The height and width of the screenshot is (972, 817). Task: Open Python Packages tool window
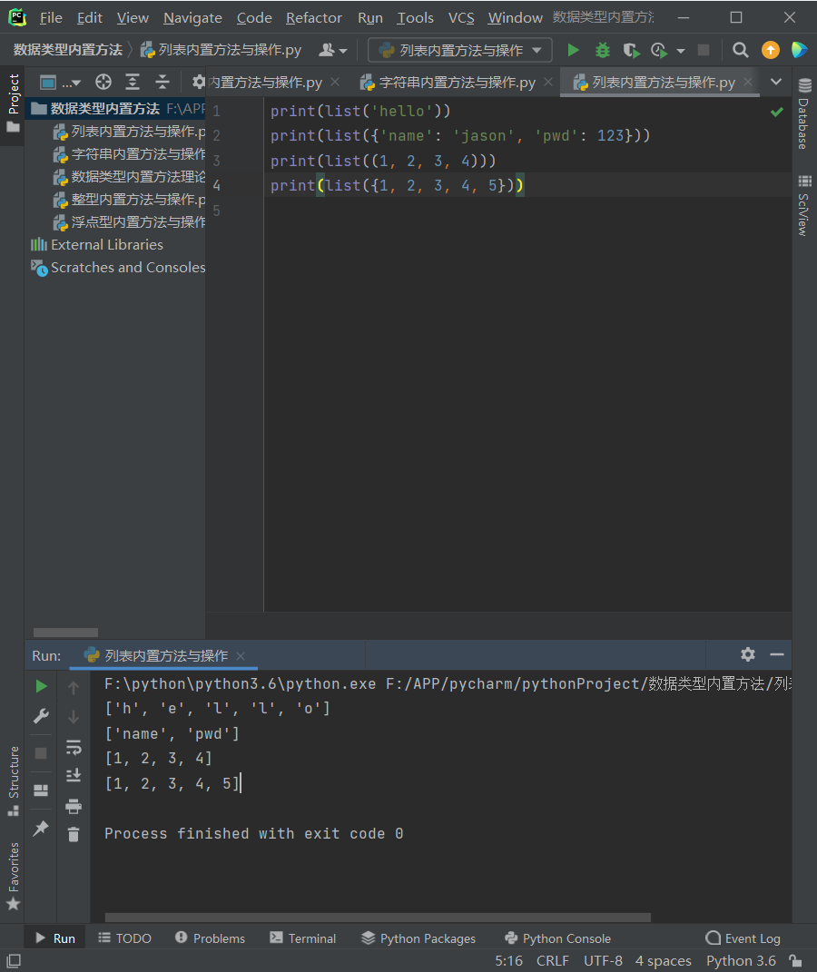pyautogui.click(x=418, y=938)
